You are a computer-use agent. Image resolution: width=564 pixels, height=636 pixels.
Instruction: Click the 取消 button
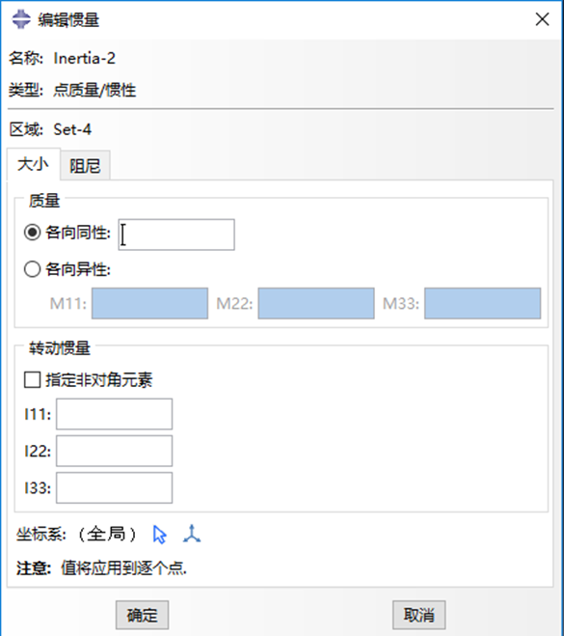pos(419,615)
